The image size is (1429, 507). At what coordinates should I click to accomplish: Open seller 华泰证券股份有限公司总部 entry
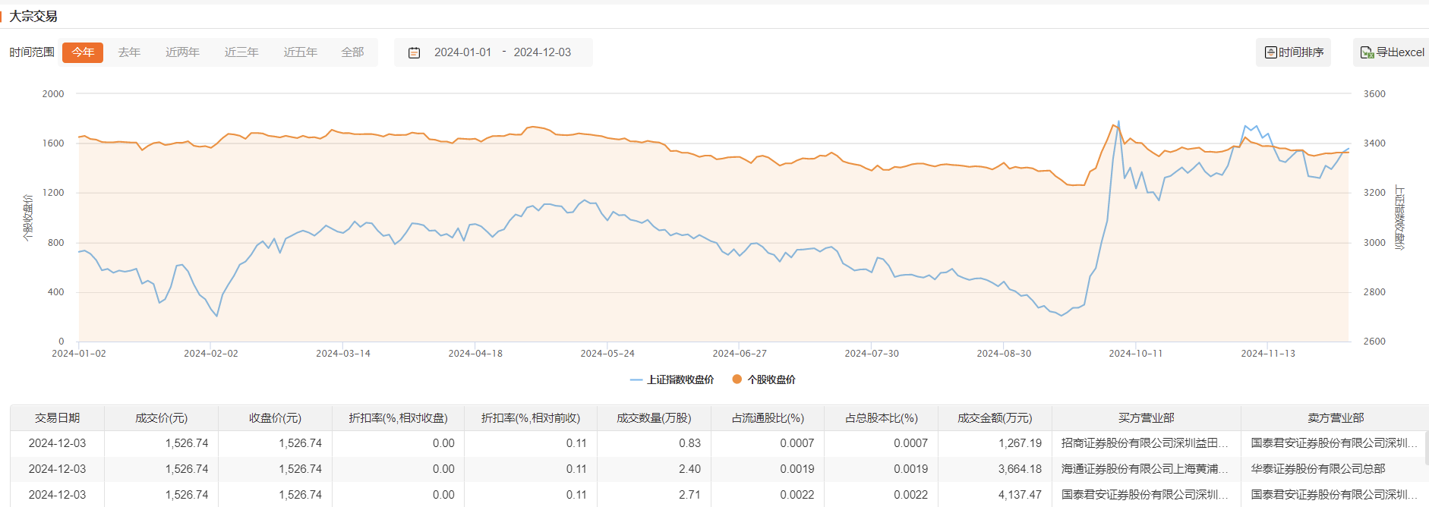pos(1318,469)
